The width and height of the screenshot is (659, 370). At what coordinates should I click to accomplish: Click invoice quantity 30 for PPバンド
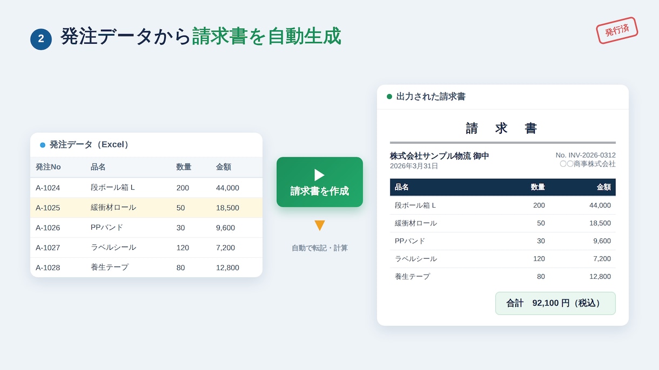[541, 241]
